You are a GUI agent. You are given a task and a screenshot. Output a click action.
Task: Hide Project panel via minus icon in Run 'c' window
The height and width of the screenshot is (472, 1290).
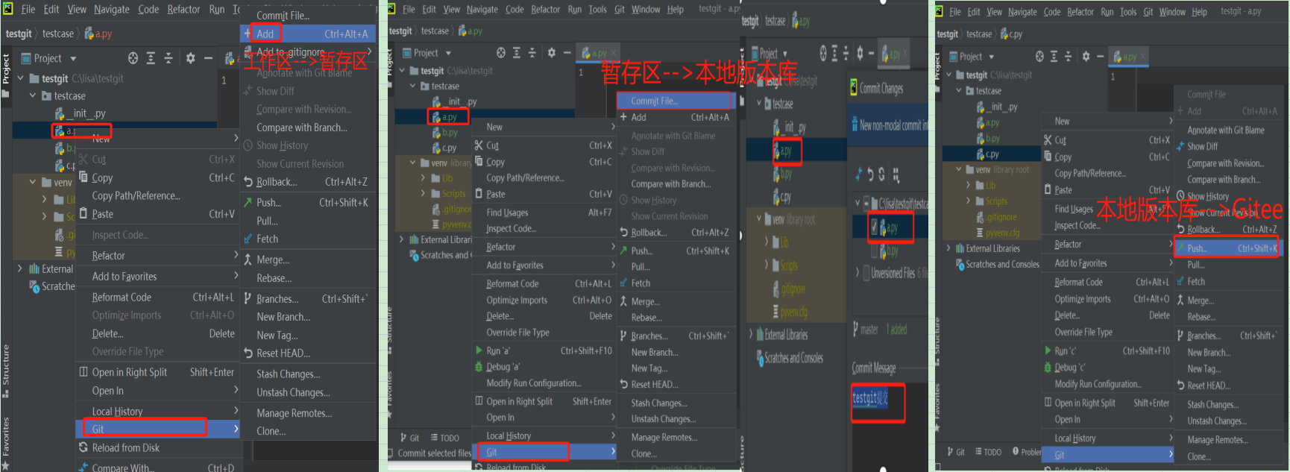coord(1100,57)
